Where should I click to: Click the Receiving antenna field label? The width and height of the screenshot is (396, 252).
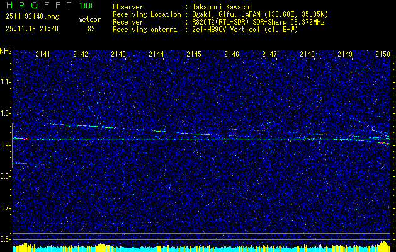[x=145, y=30]
